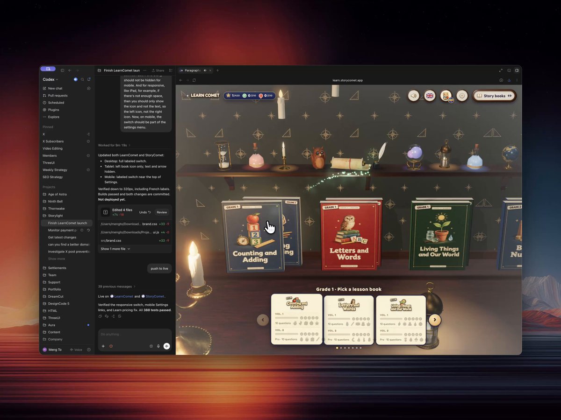Open Living Things and Our World book
This screenshot has height=420, width=561.
439,236
